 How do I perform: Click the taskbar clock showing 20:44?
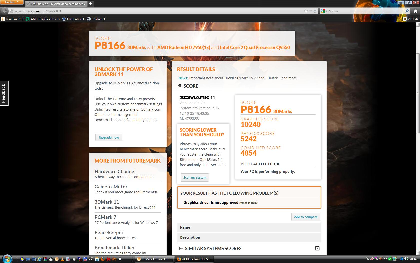pos(413,259)
